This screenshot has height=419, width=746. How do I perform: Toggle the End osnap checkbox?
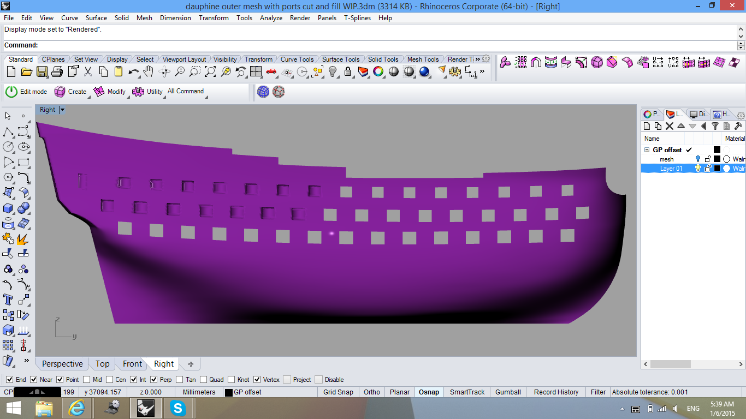click(9, 380)
